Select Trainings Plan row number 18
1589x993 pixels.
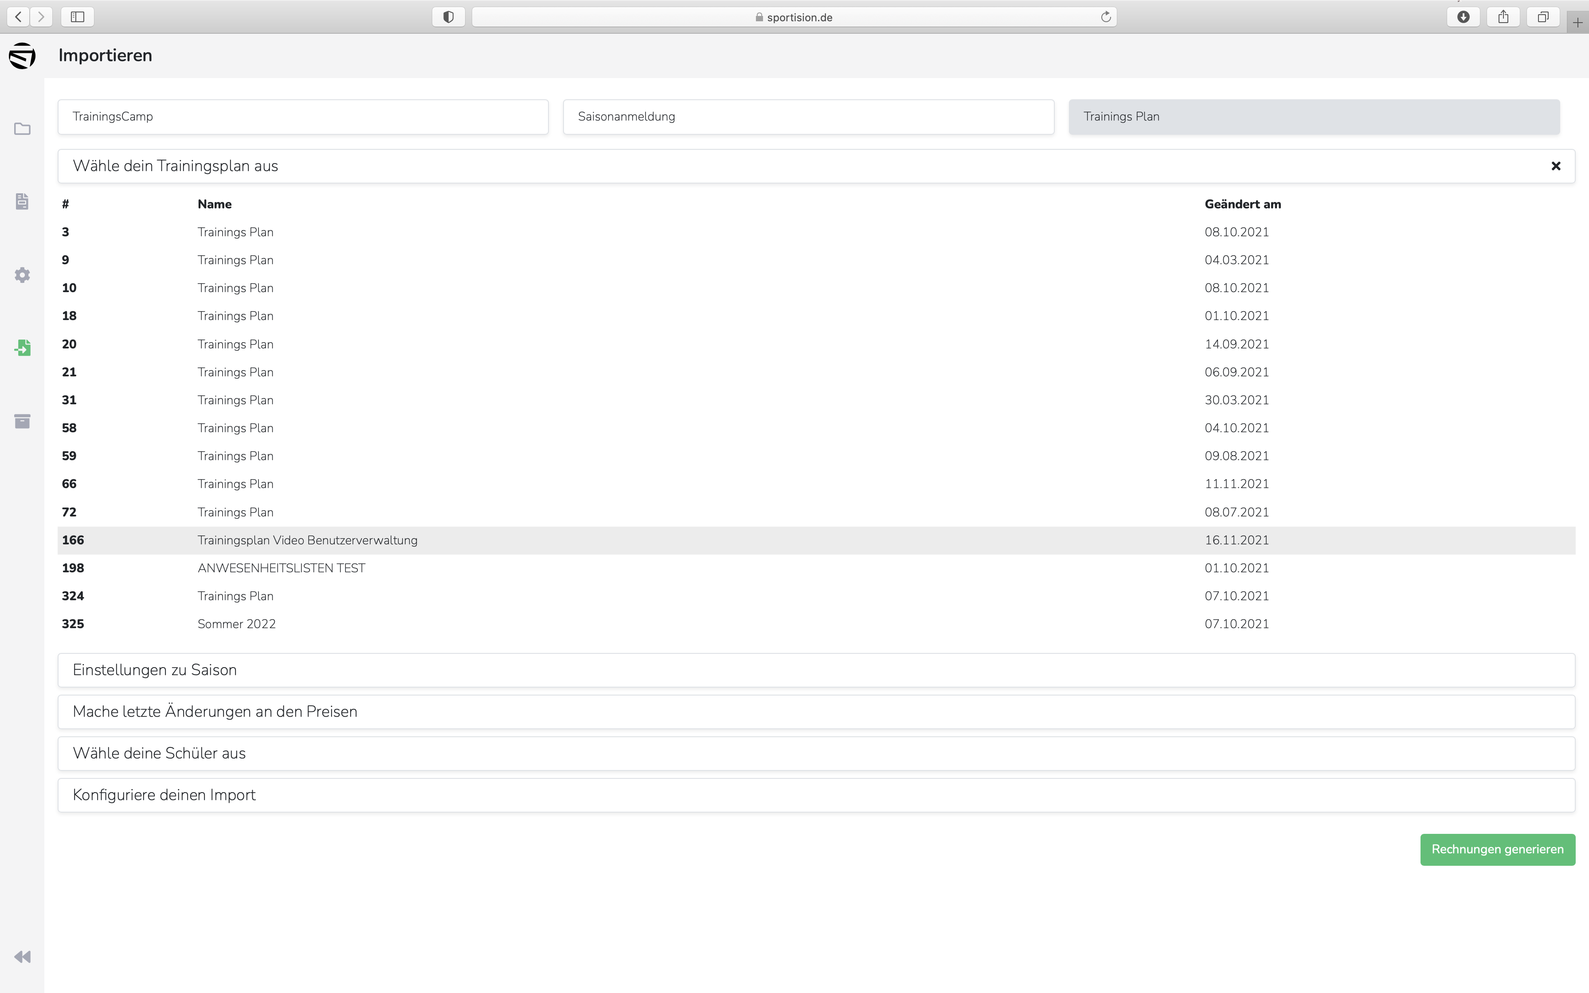pyautogui.click(x=816, y=316)
